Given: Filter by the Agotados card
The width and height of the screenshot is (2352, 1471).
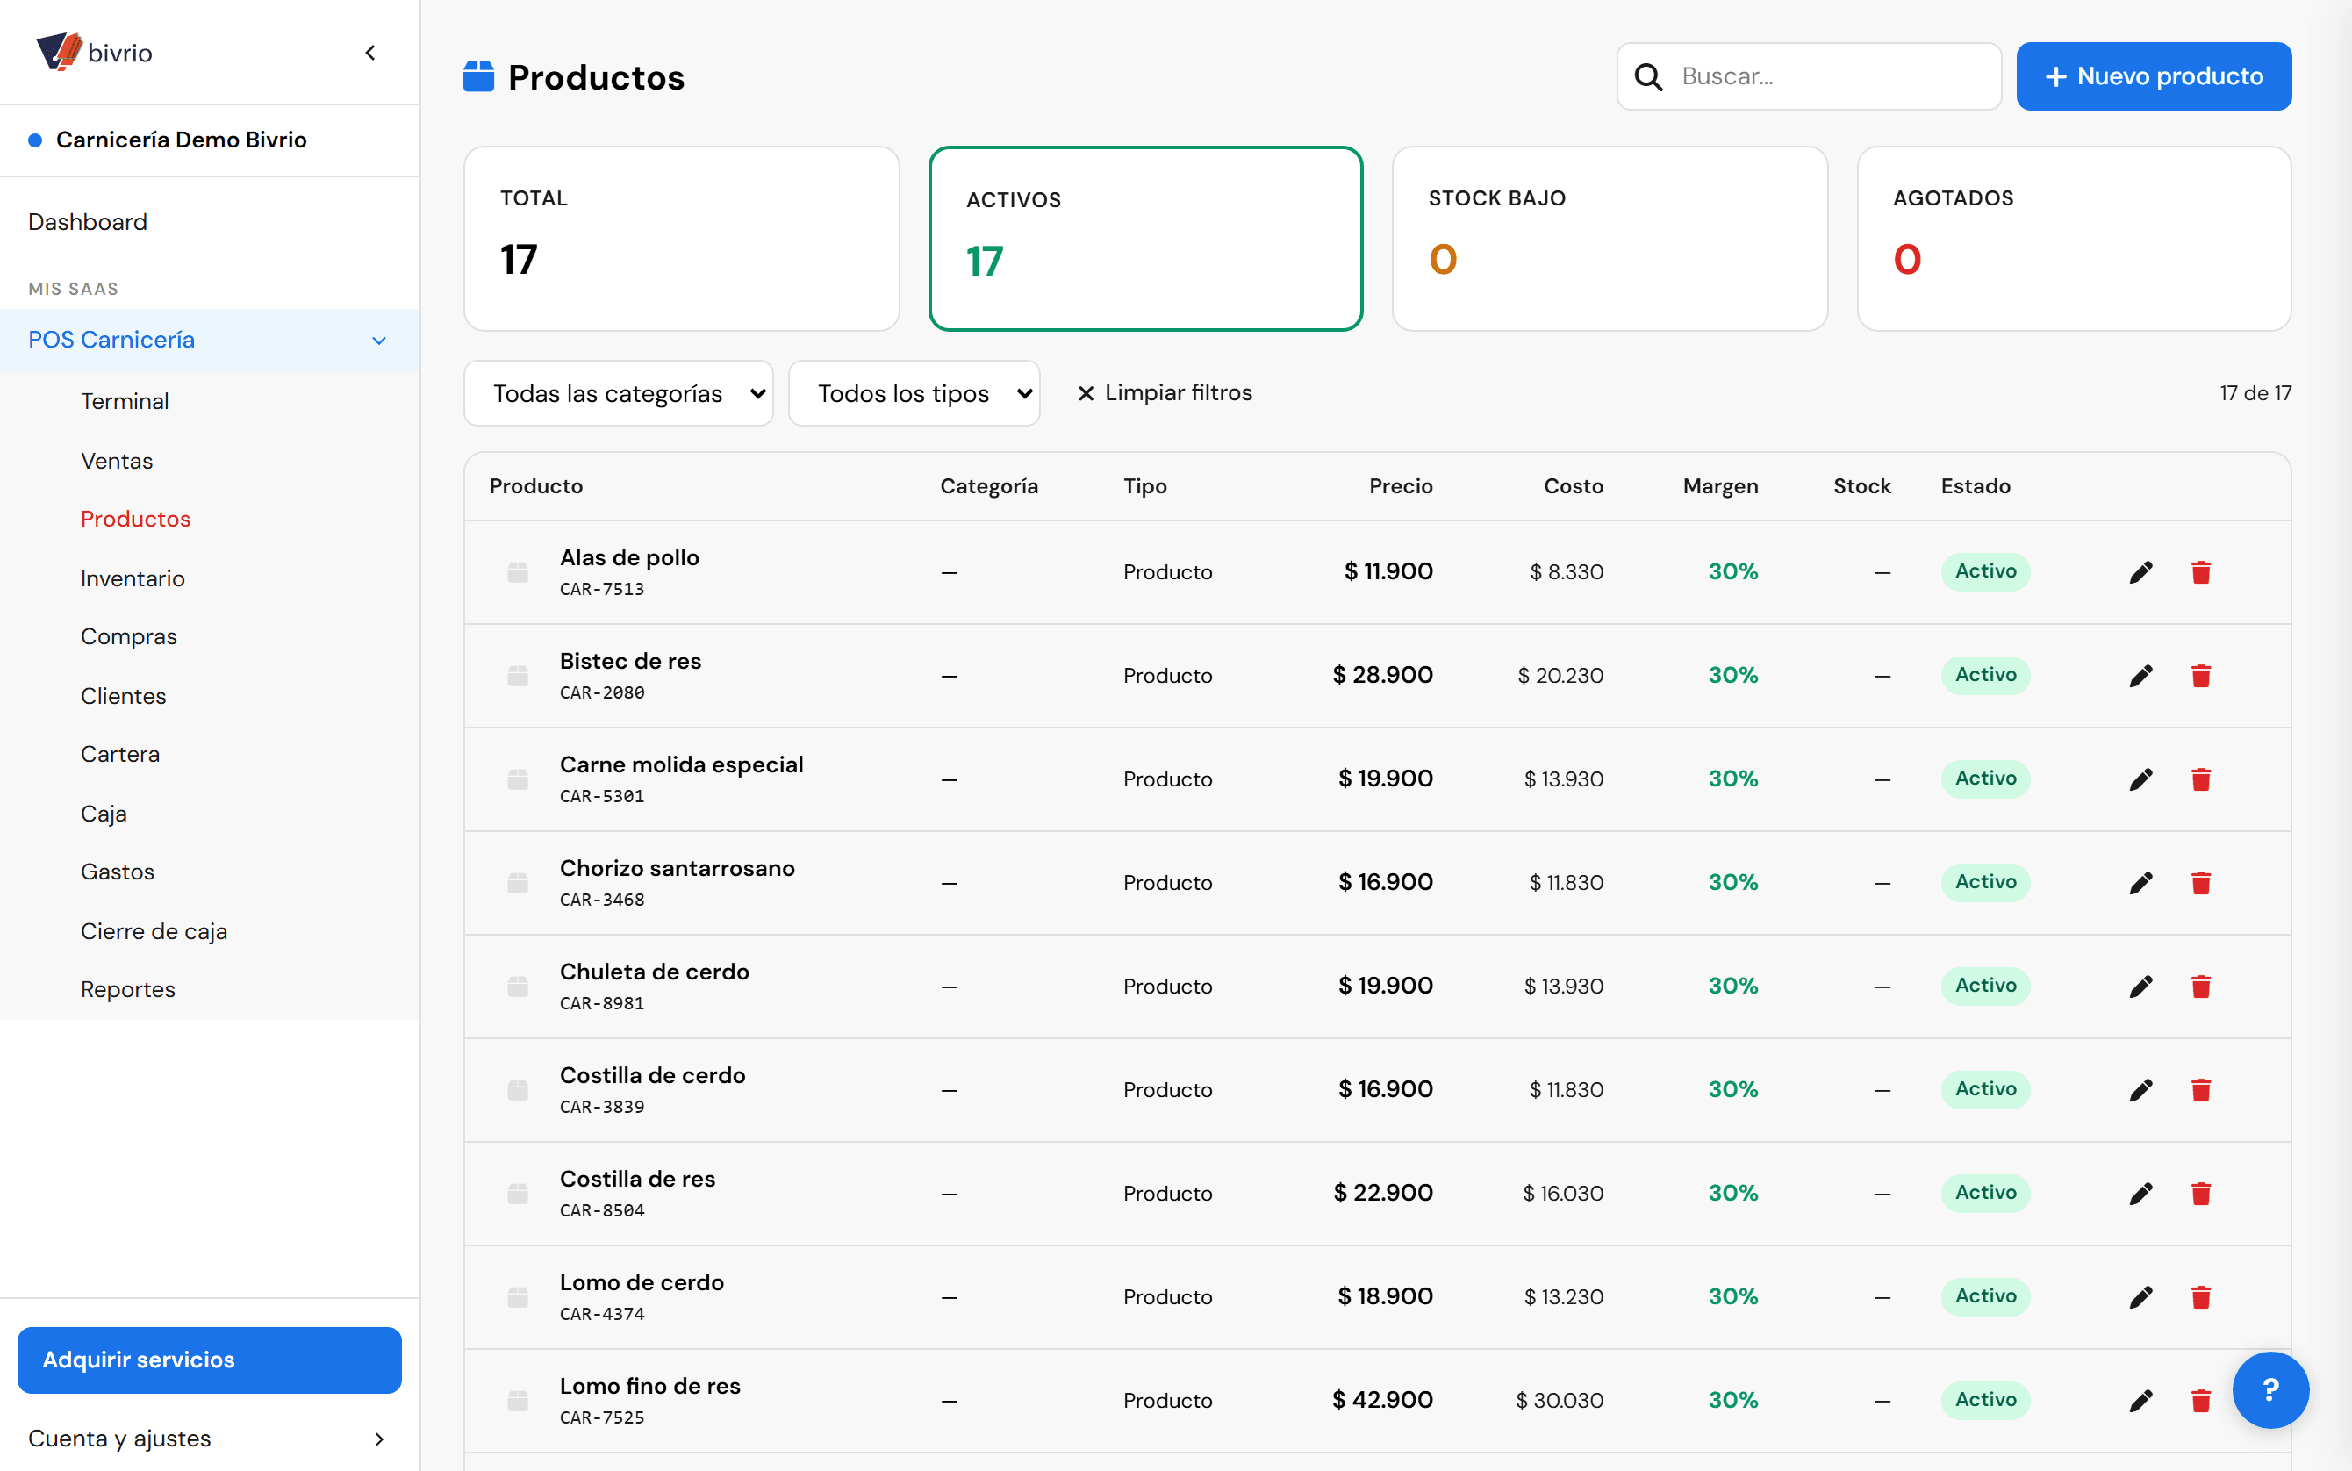Looking at the screenshot, I should [2074, 239].
